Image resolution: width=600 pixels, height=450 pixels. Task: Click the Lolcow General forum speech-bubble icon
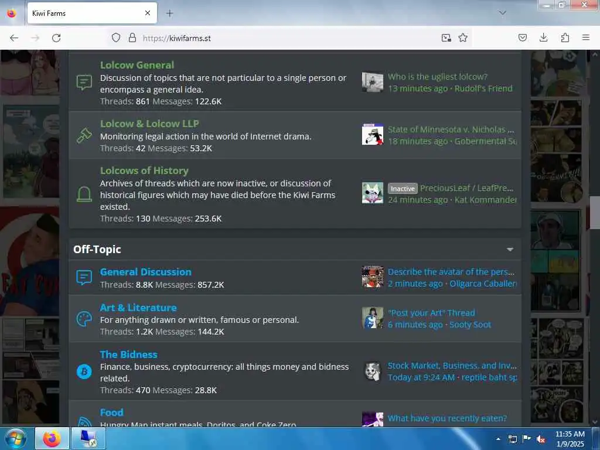[x=84, y=82]
